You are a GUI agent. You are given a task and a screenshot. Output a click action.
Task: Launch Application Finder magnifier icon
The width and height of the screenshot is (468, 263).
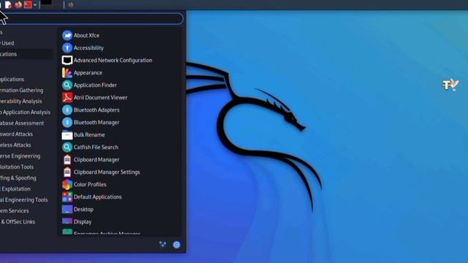point(67,85)
